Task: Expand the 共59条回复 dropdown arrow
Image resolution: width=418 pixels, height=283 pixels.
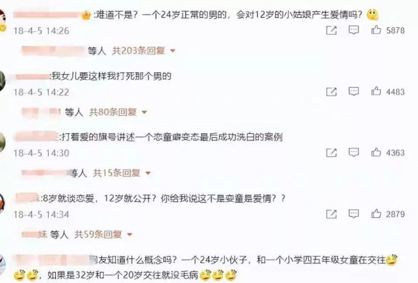Action: tap(130, 234)
